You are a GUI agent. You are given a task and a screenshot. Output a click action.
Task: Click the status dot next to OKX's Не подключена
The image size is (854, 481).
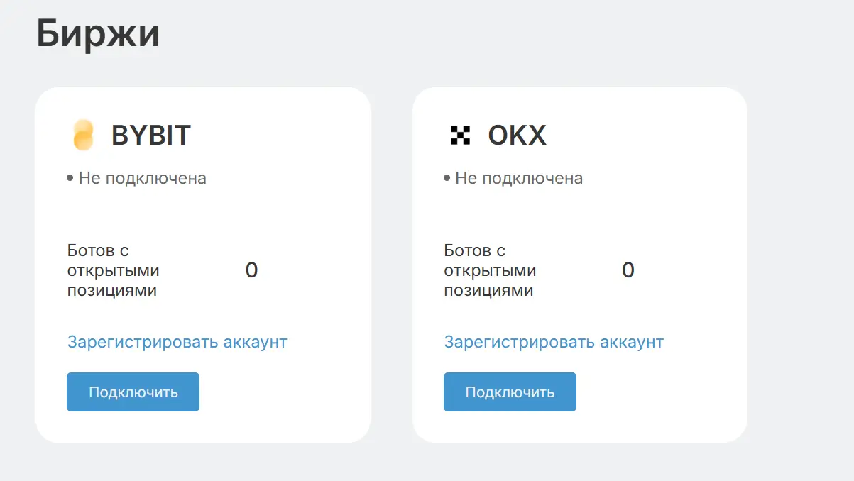click(447, 178)
